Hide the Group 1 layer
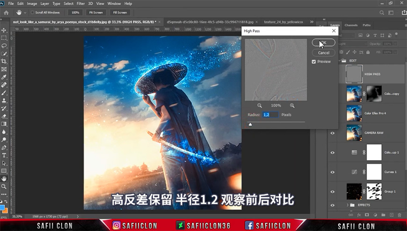The height and width of the screenshot is (231, 407). 333,192
